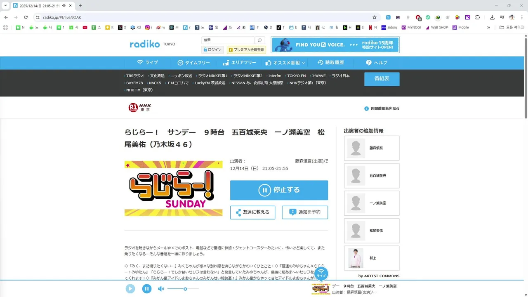Open the browser downloads icon

pos(492,17)
